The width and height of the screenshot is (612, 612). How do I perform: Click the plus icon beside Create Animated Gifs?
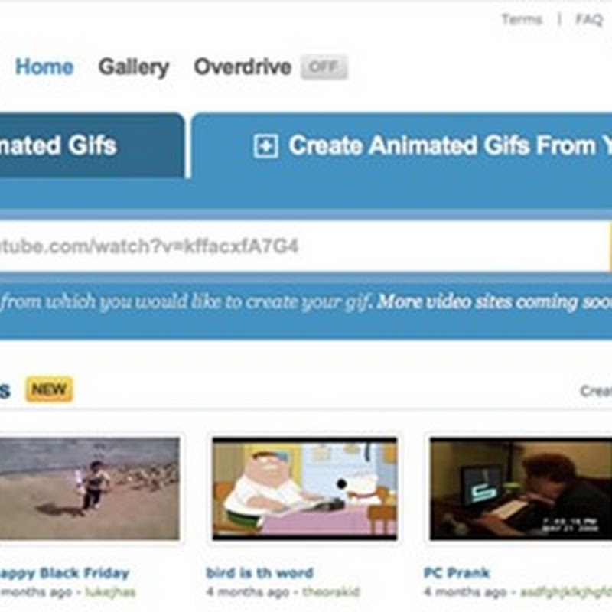point(265,146)
